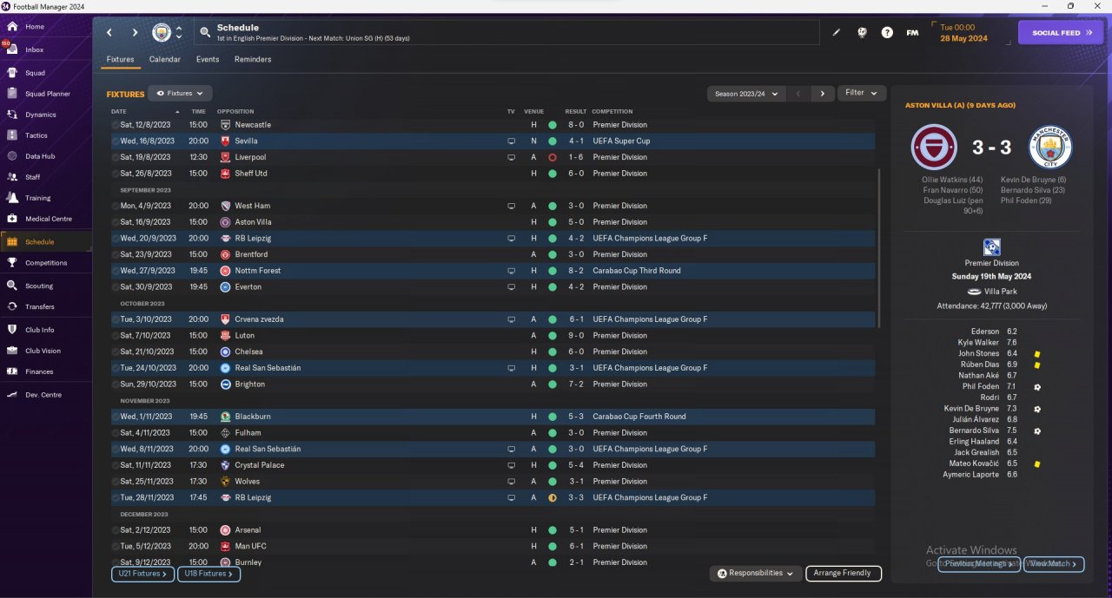This screenshot has width=1112, height=598.
Task: Open the Transfers sidebar icon
Action: 12,306
